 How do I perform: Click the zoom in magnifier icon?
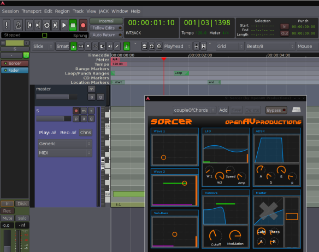pos(152,47)
